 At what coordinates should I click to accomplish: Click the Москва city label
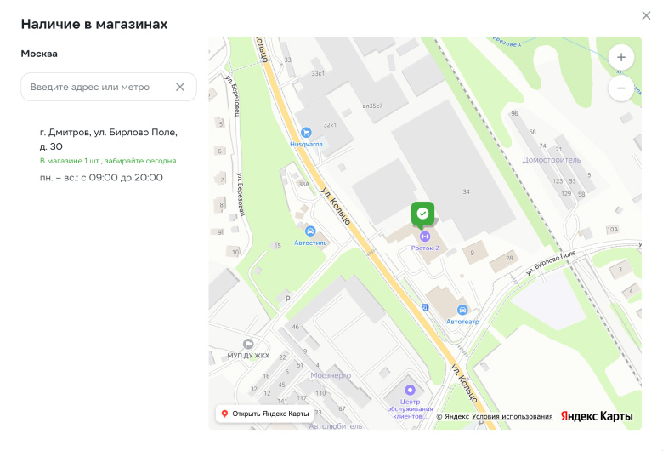point(39,54)
